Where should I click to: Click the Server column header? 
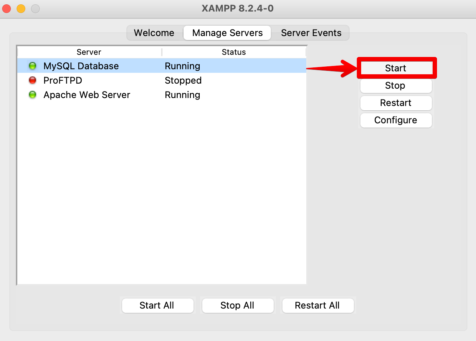point(89,52)
